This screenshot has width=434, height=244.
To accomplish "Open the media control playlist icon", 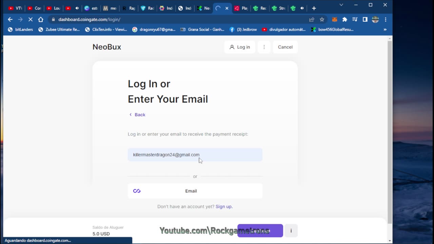I will [x=355, y=19].
